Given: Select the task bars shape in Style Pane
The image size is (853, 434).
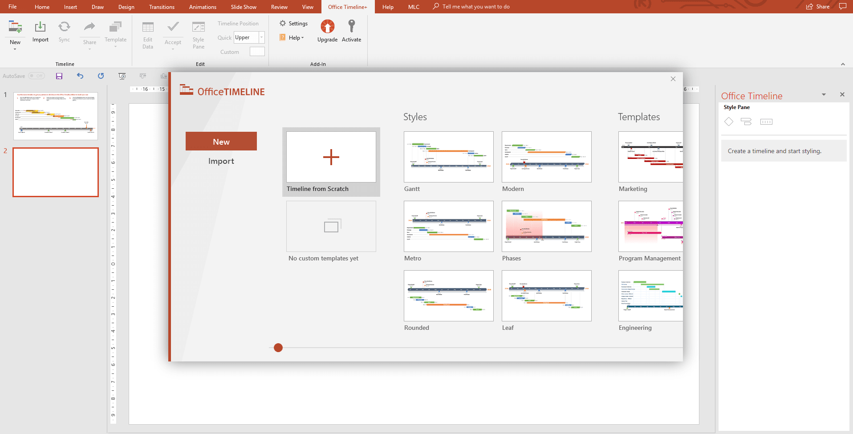Looking at the screenshot, I should click(747, 121).
